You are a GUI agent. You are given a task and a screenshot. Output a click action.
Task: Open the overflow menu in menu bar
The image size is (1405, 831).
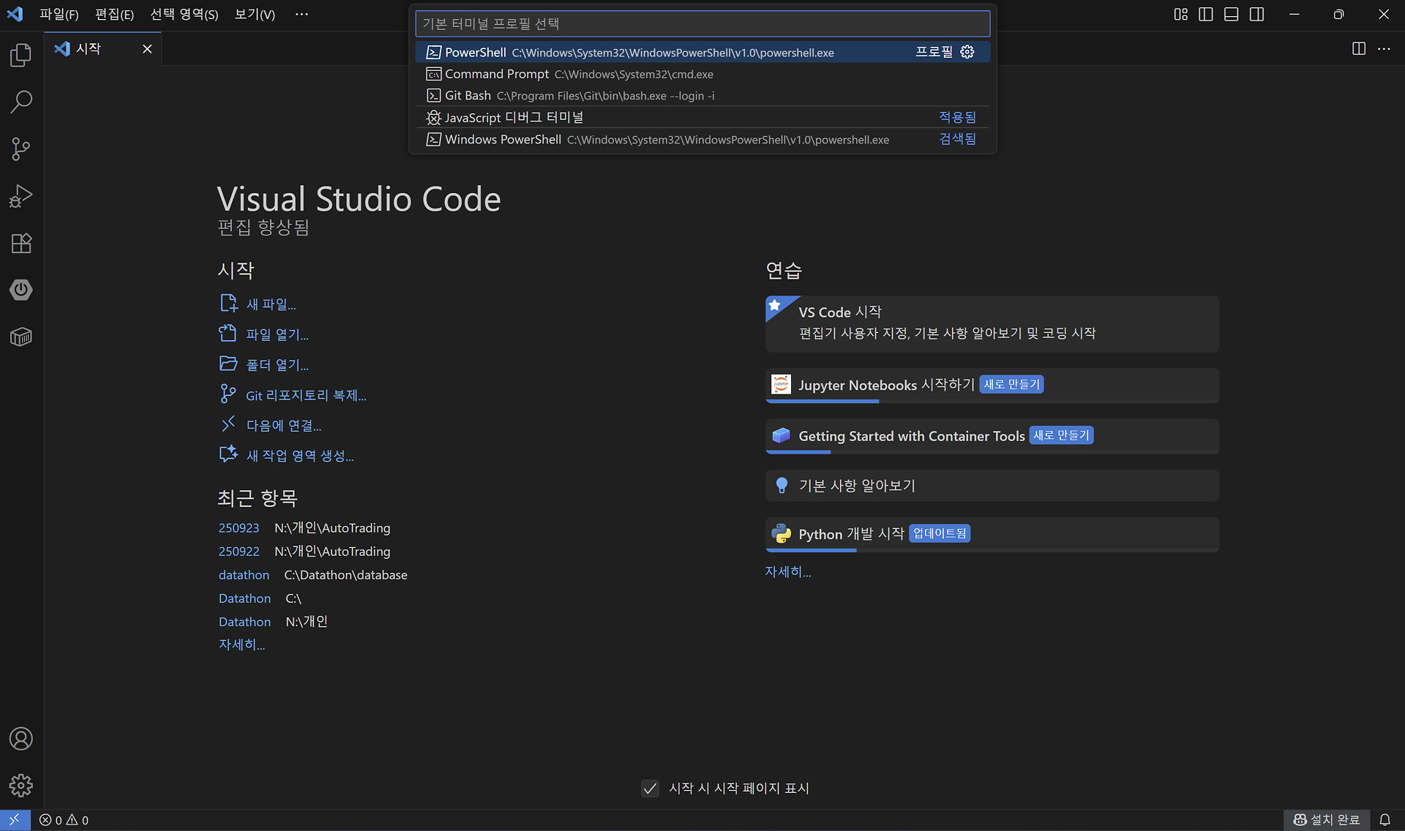coord(301,15)
